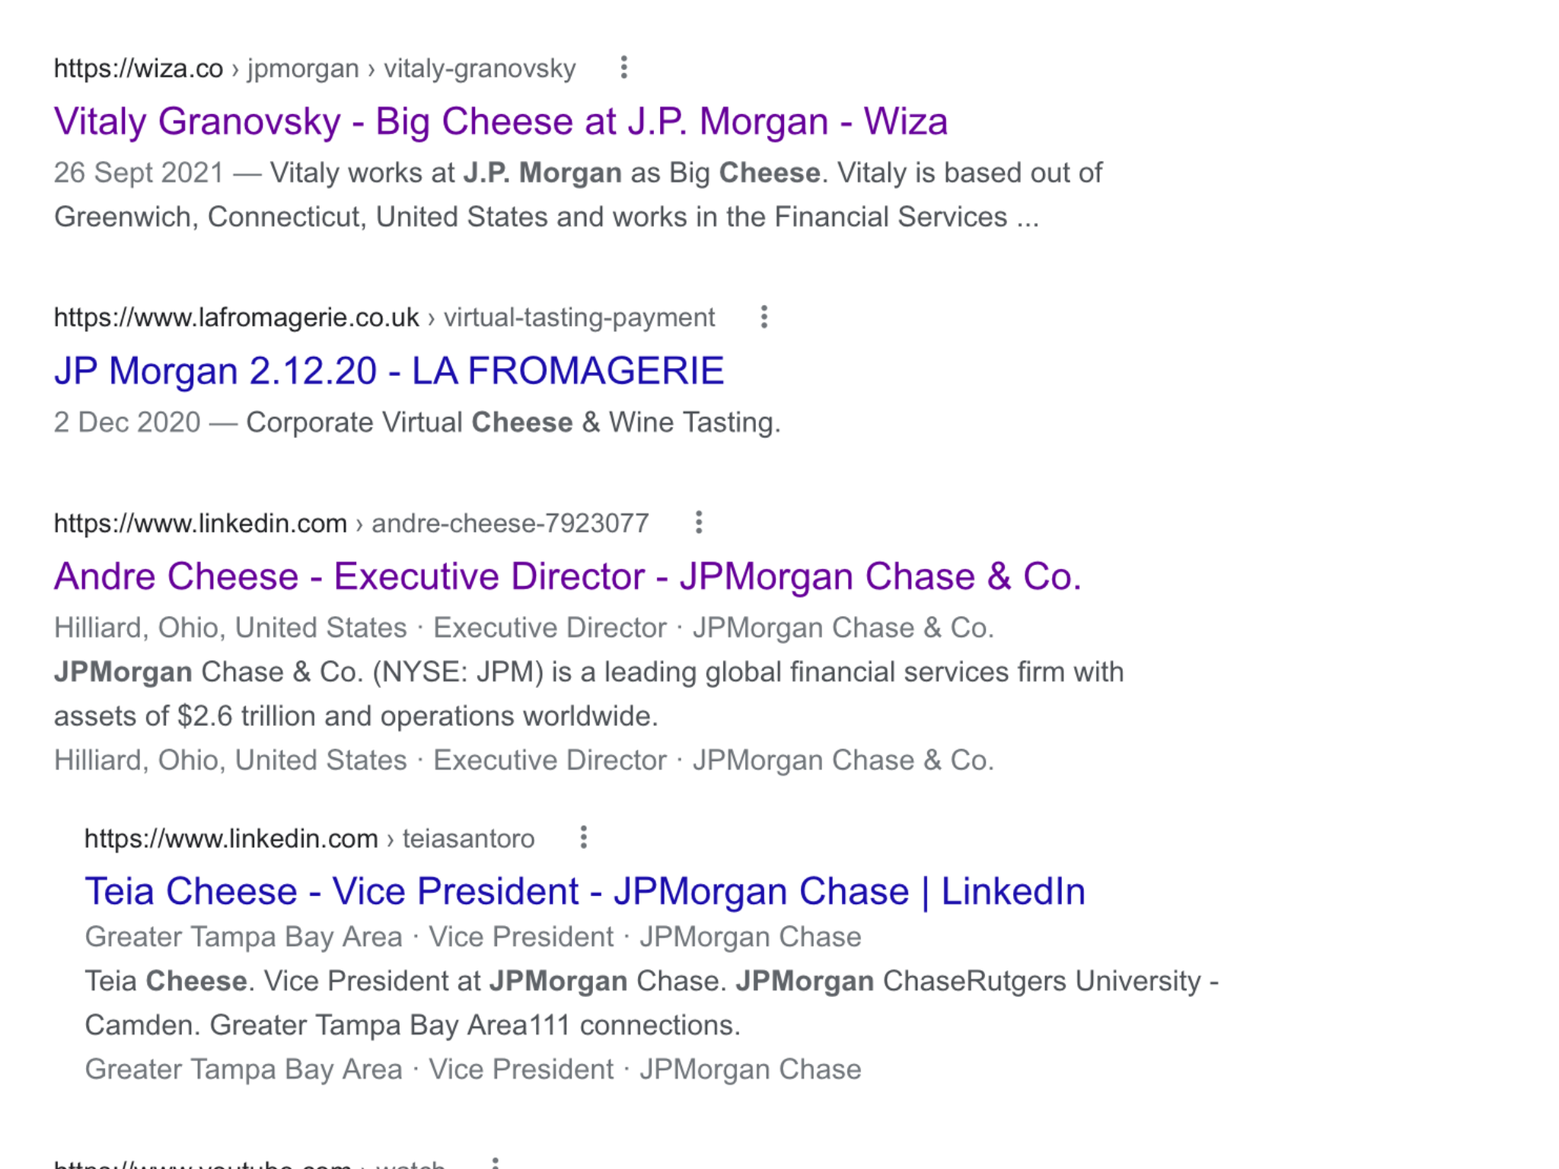Open the Teia Cheese Vice President LinkedIn link
Screen dimensions: 1559x1169
click(585, 891)
